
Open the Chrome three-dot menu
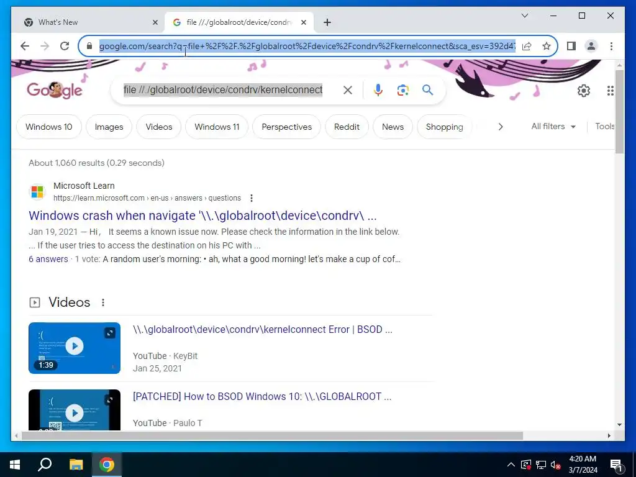coord(611,46)
